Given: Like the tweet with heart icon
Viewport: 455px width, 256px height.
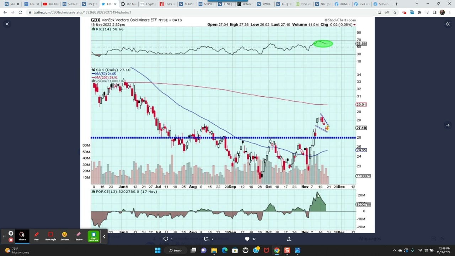Looking at the screenshot, I should [247, 239].
